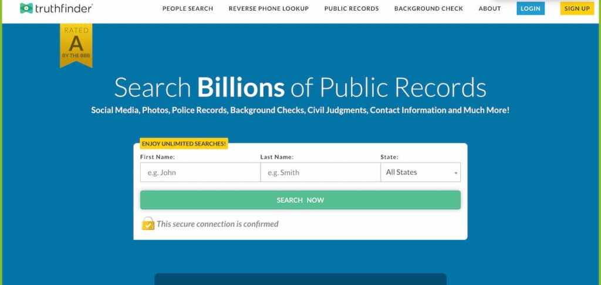Open the Background Check menu item
The width and height of the screenshot is (601, 285).
click(428, 8)
